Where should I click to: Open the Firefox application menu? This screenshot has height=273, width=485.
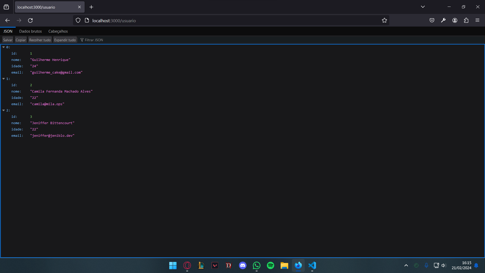tap(477, 20)
